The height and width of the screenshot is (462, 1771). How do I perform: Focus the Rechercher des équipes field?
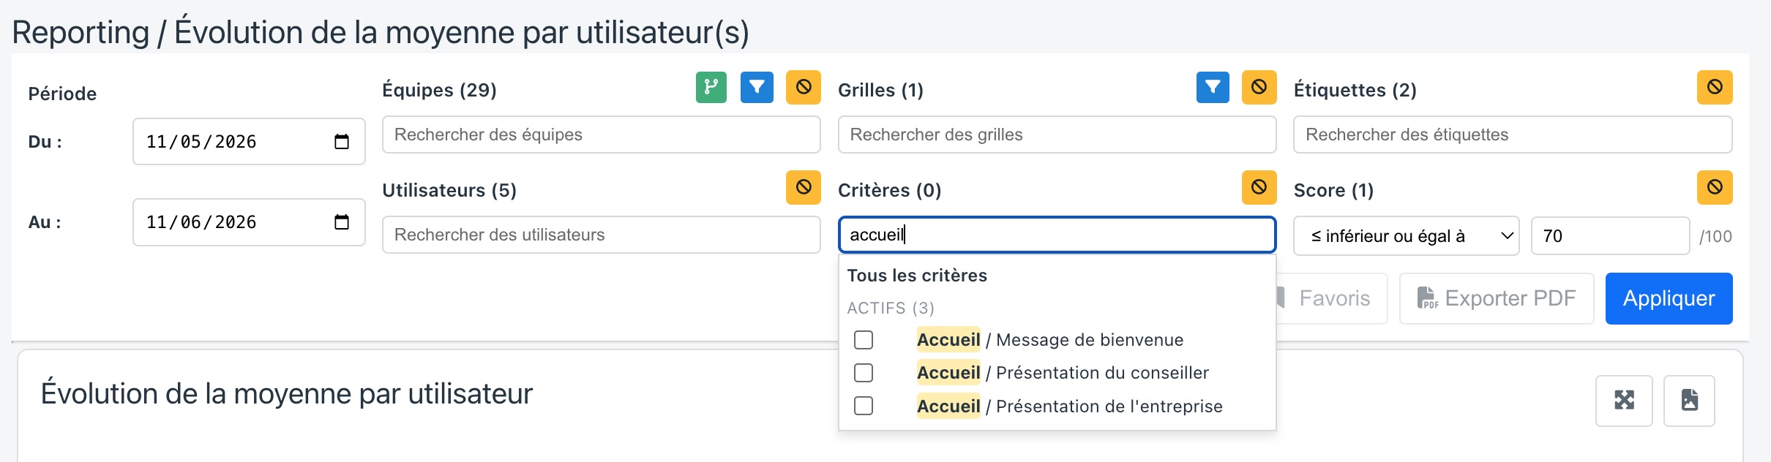tap(601, 135)
